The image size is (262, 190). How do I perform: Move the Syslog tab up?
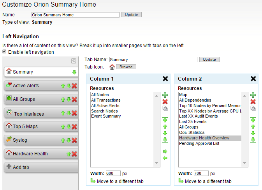[x=63, y=141]
